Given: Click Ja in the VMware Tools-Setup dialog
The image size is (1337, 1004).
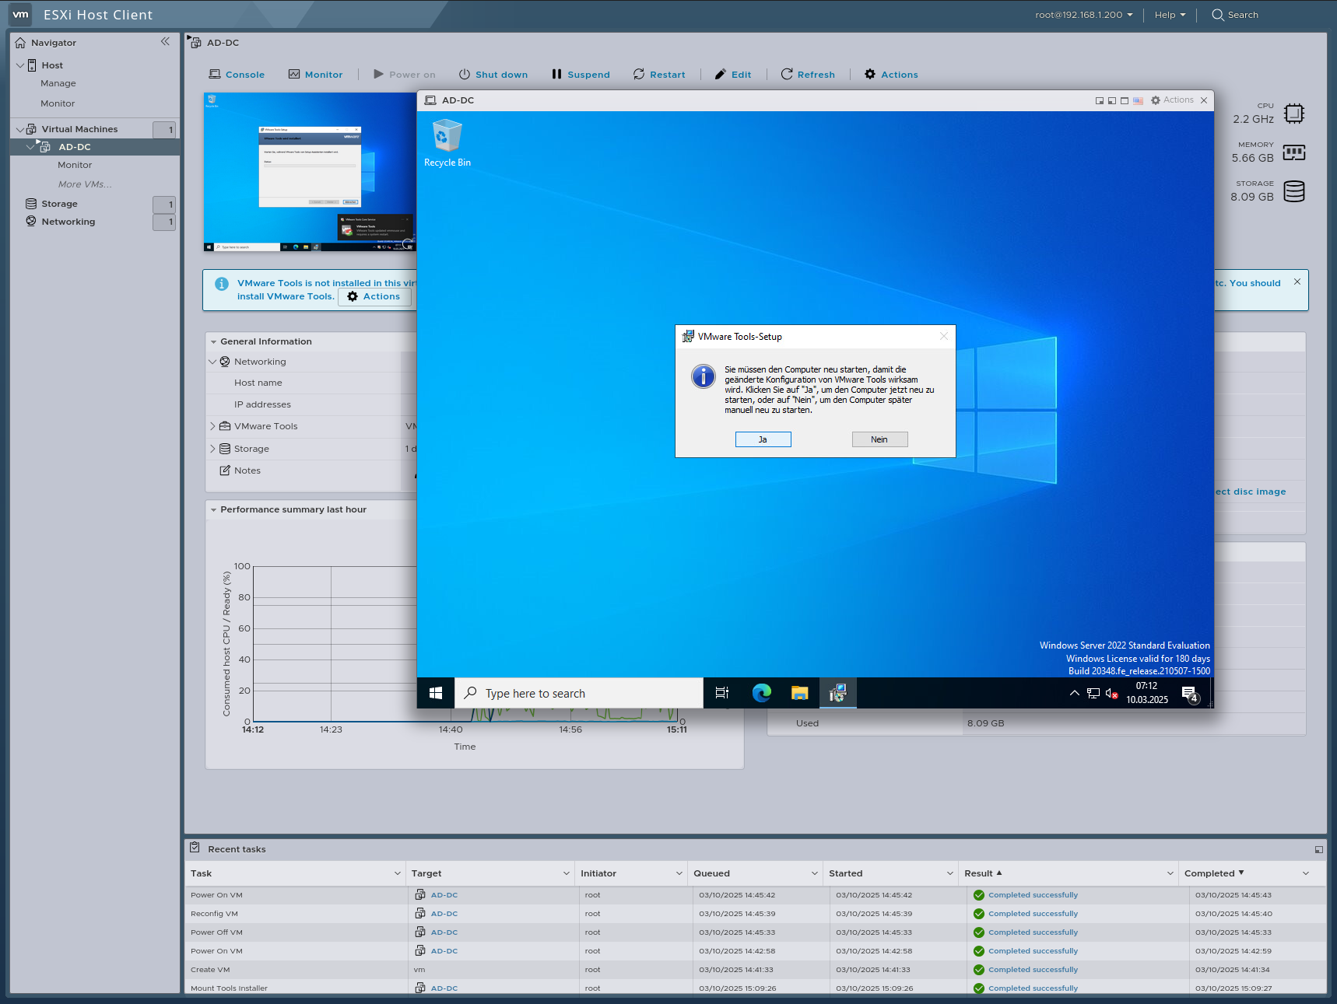Looking at the screenshot, I should click(763, 439).
